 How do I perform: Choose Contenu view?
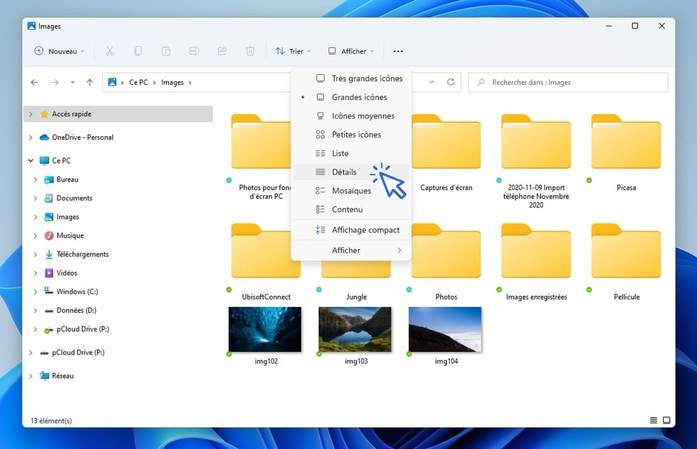click(x=351, y=209)
